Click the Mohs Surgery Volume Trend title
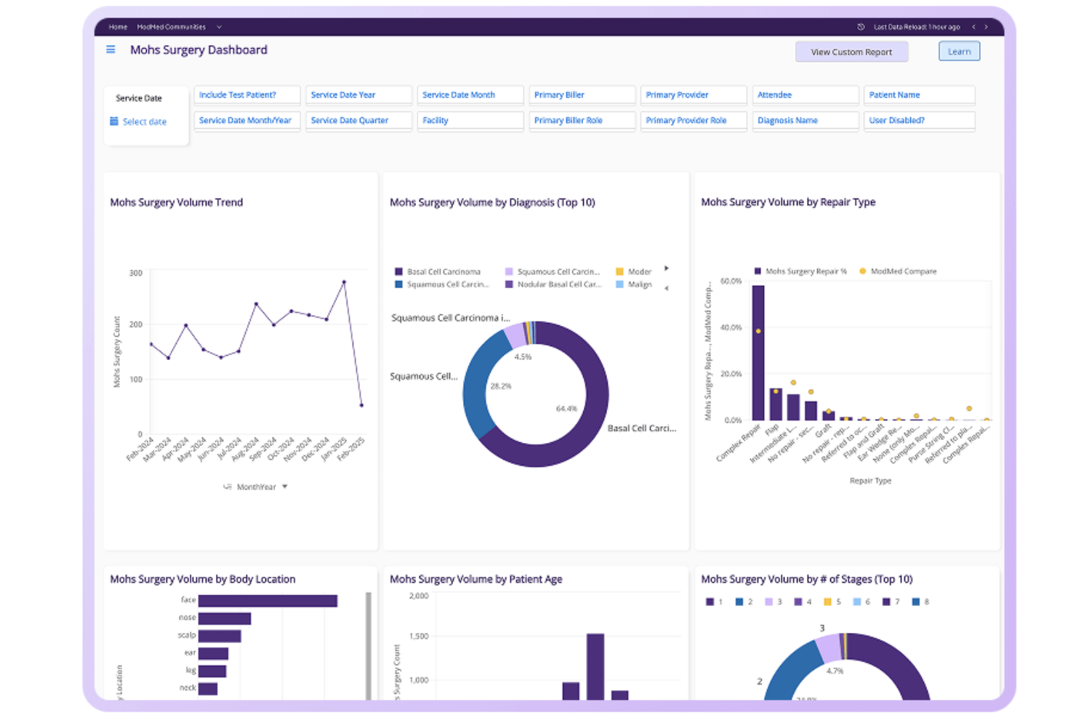This screenshot has height=718, width=1076. tap(177, 202)
